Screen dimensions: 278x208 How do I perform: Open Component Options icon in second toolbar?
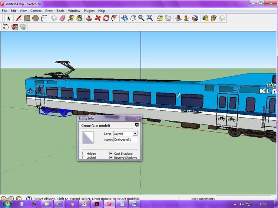(x=14, y=27)
